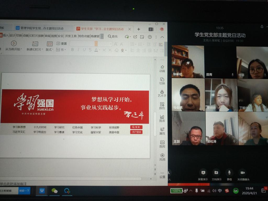The image size is (268, 201).
Task: Click the 从当前开始 play slideshow icon
Action: 14,43
